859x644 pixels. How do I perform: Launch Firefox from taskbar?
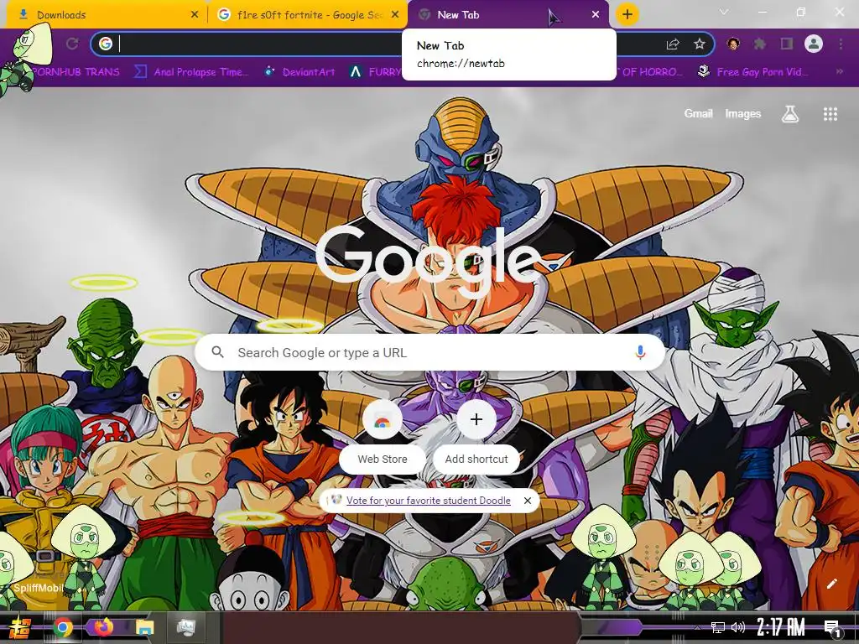pos(103,627)
